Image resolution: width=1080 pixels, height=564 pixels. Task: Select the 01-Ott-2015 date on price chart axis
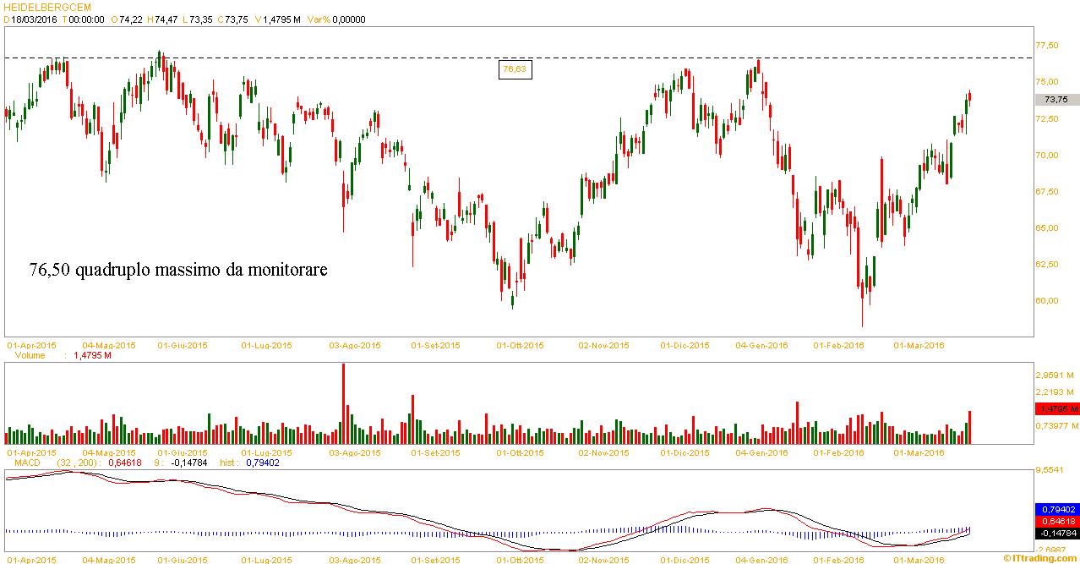coord(520,345)
